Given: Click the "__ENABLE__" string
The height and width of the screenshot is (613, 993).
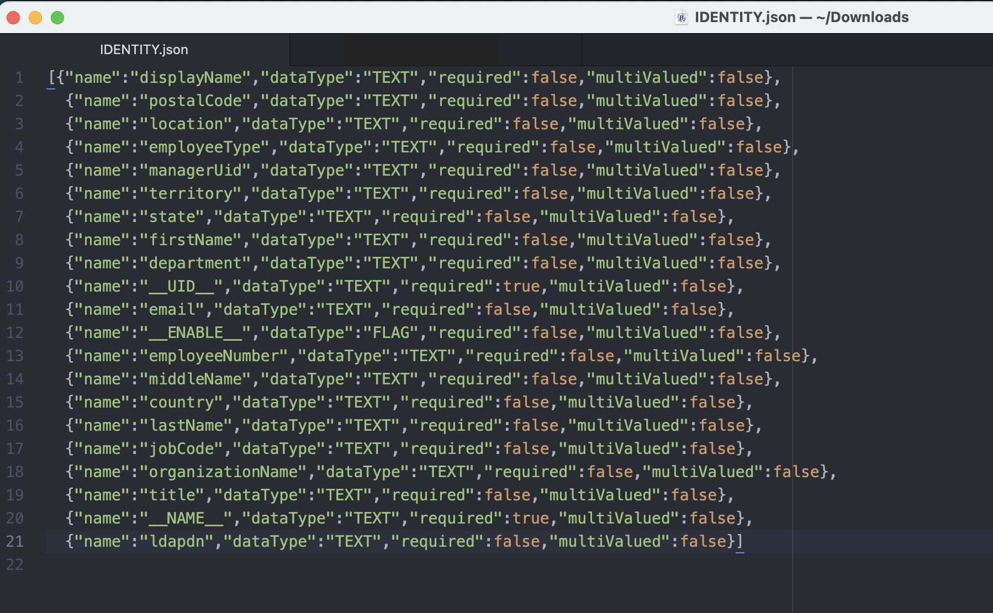Looking at the screenshot, I should click(x=196, y=333).
